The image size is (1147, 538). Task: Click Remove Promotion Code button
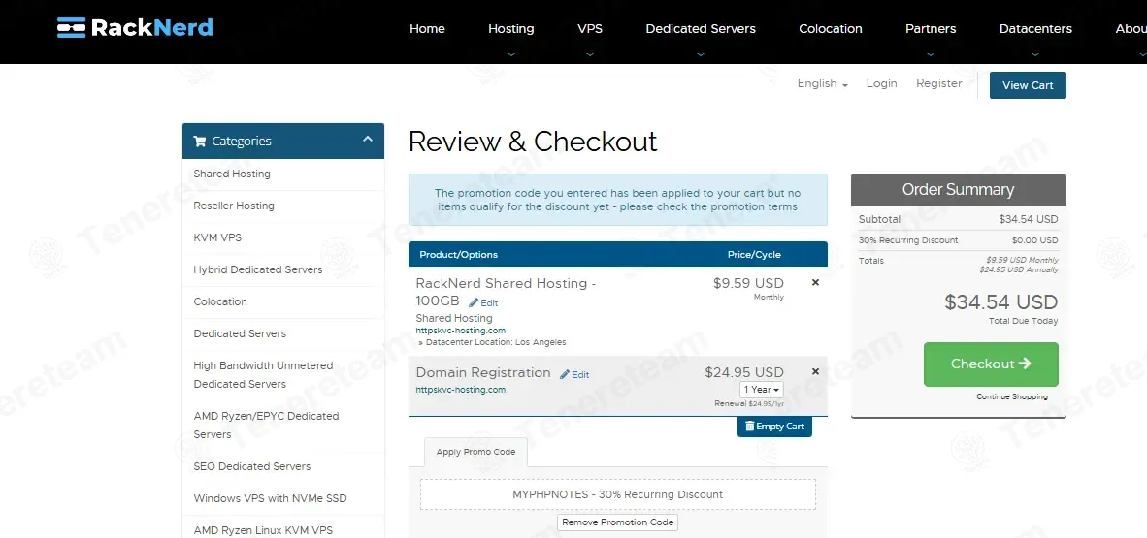coord(617,522)
